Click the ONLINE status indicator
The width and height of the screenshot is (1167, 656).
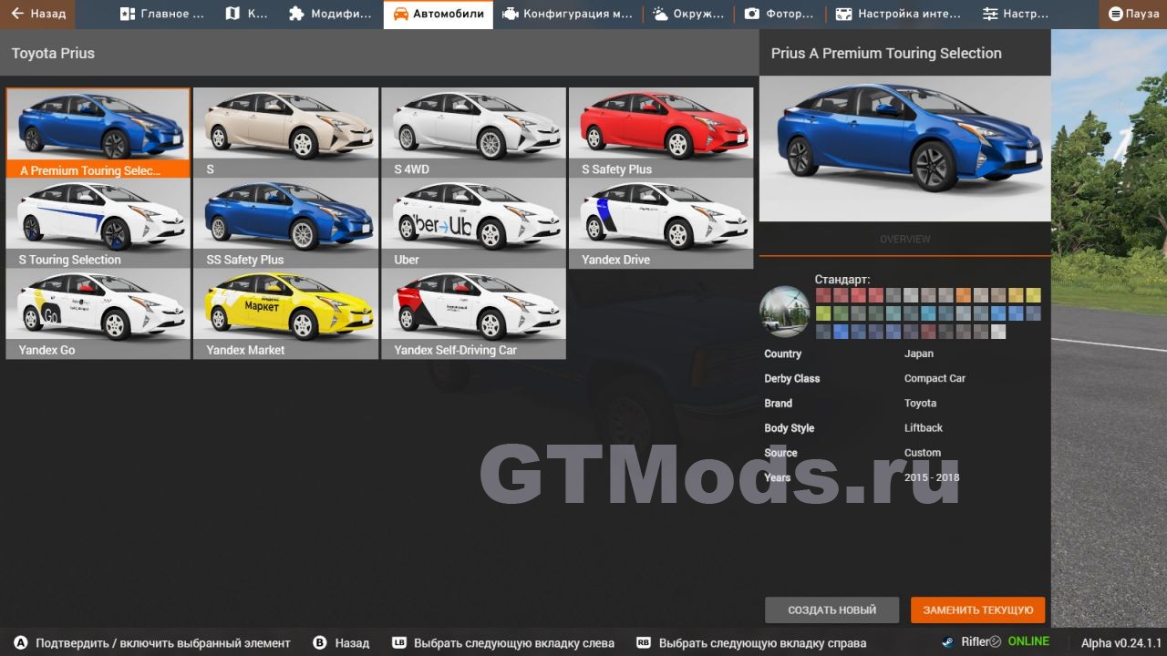(x=1028, y=642)
